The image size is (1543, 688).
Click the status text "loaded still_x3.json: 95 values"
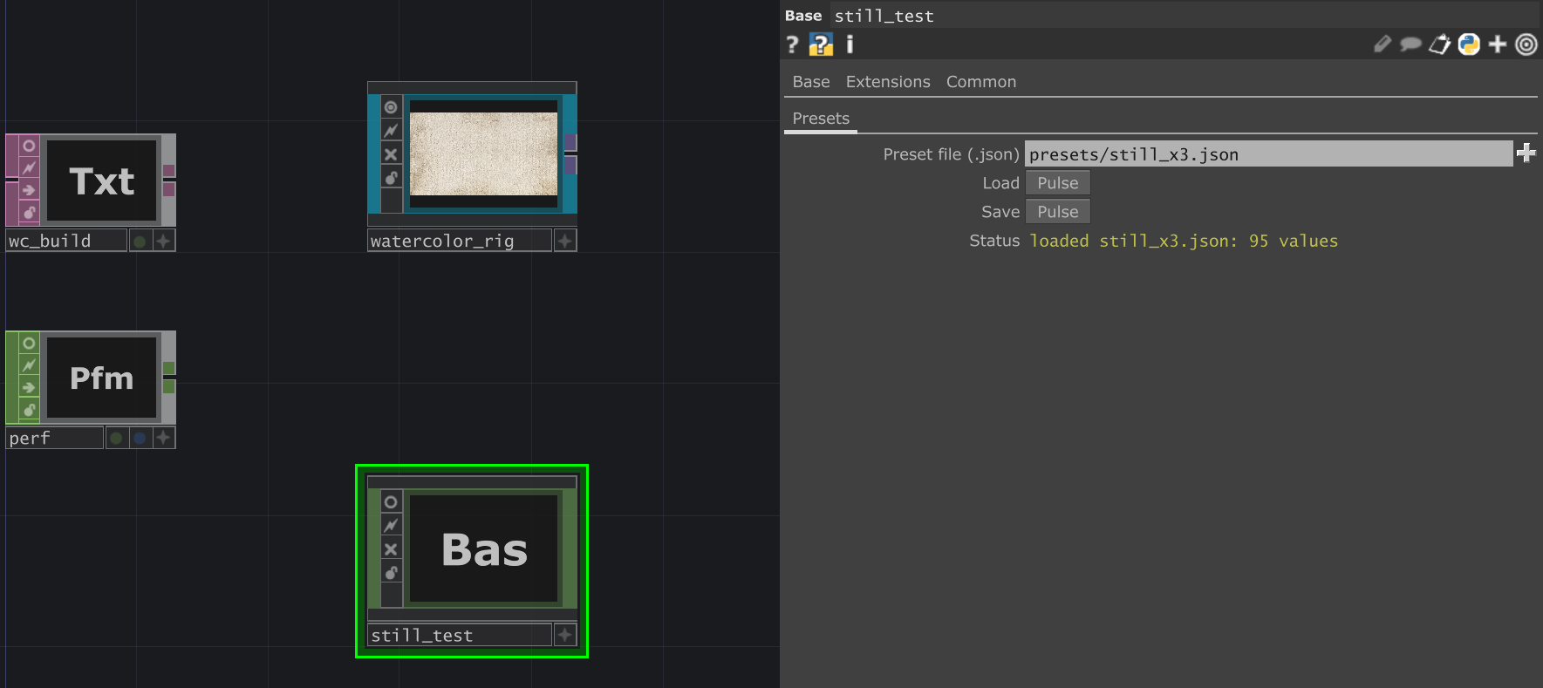[1184, 241]
